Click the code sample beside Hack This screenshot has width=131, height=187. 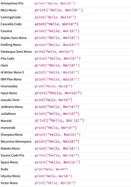click(x=57, y=65)
